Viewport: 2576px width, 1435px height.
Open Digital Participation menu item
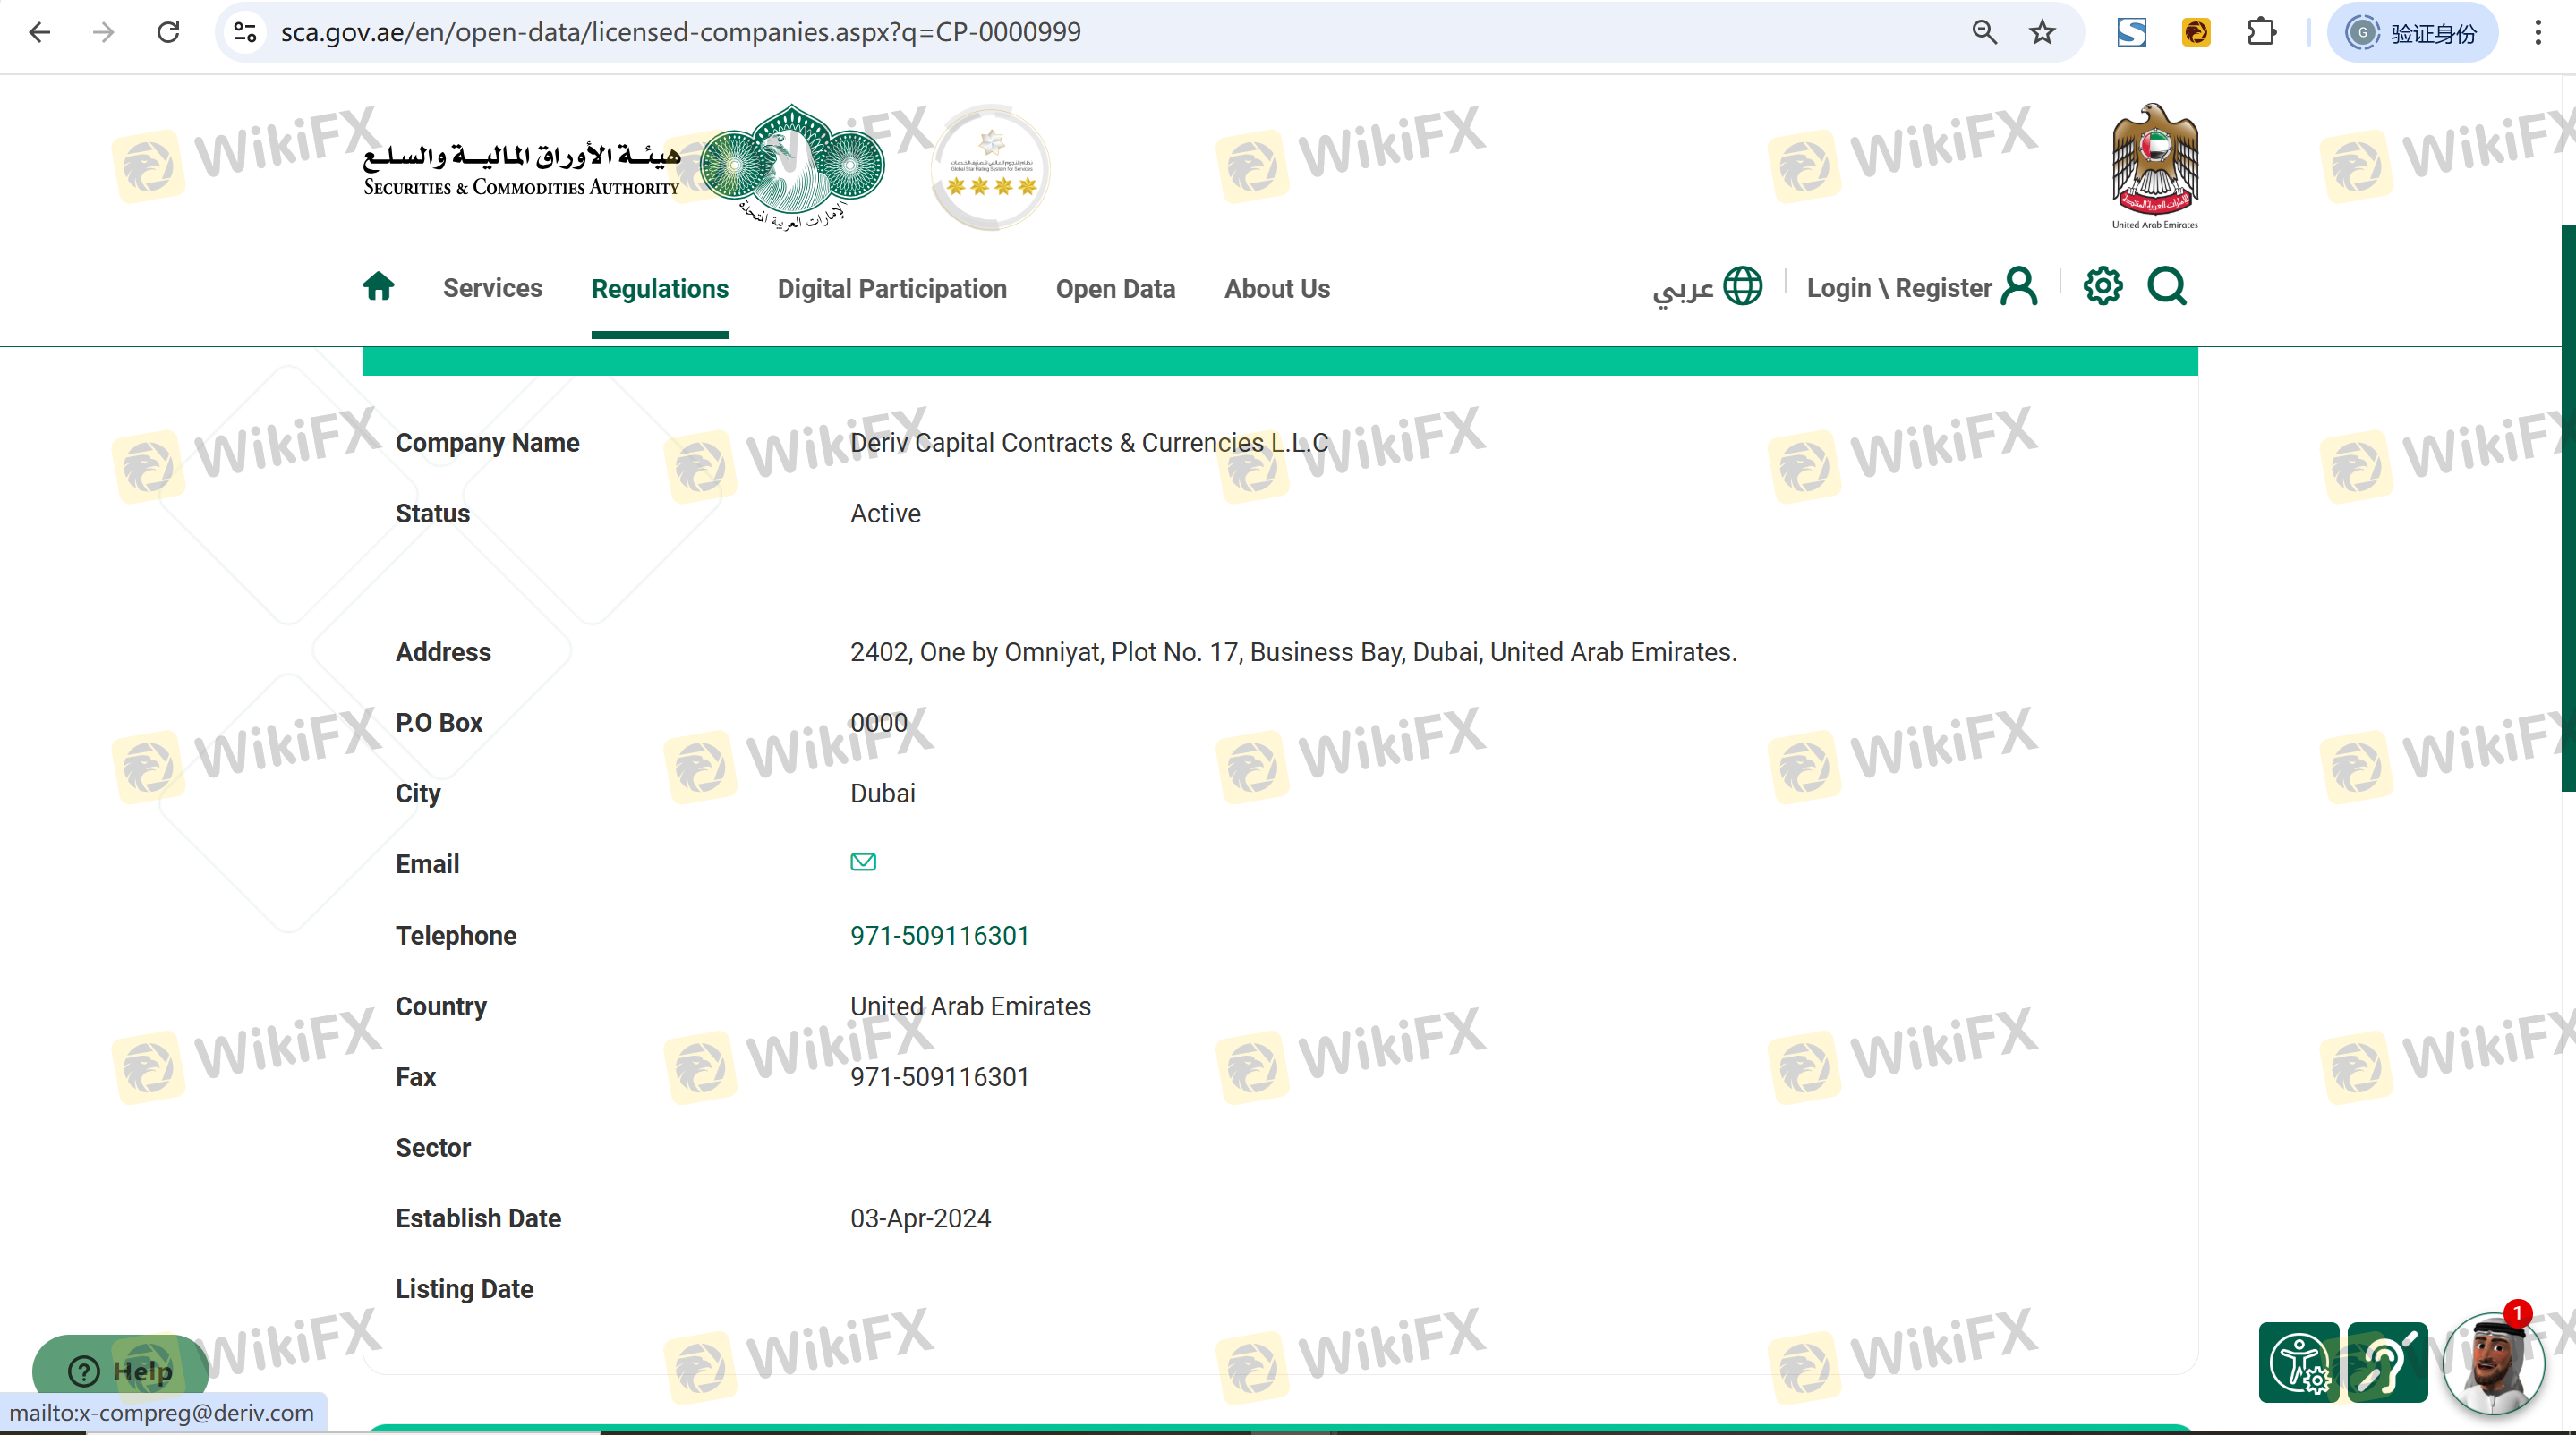pos(891,289)
